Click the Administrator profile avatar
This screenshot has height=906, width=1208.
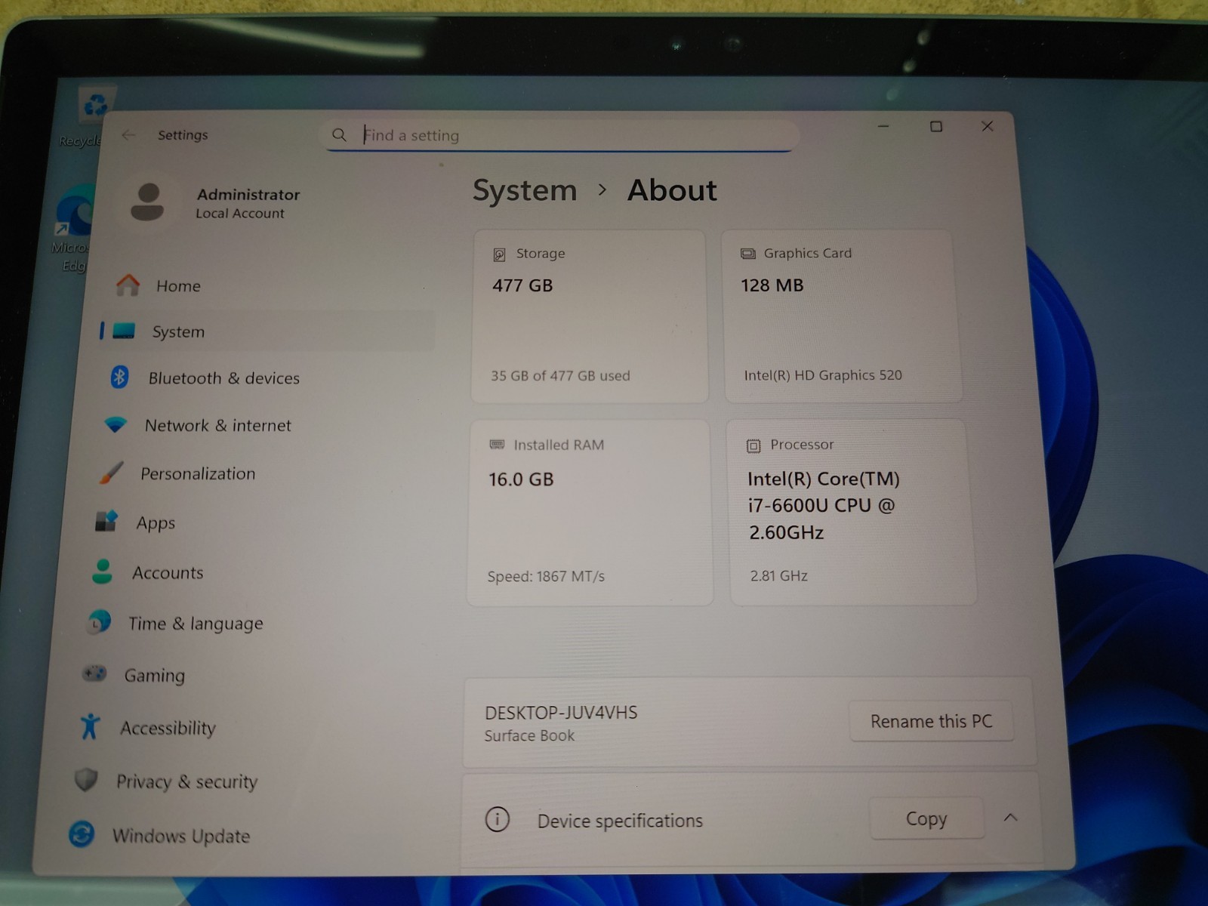tap(147, 202)
